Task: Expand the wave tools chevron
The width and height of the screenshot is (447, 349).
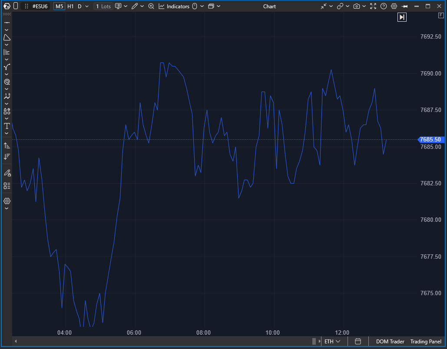Action: click(7, 104)
